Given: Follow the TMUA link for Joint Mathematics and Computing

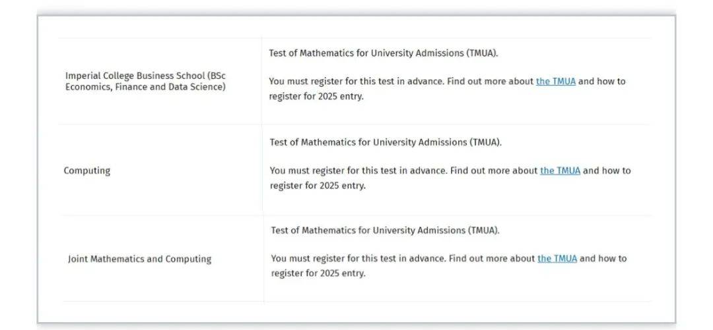Looking at the screenshot, I should tap(557, 259).
